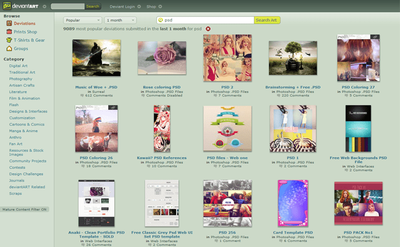This screenshot has width=400, height=247.
Task: Open Free Classic Grey Psd Web UI title
Action: pyautogui.click(x=162, y=234)
